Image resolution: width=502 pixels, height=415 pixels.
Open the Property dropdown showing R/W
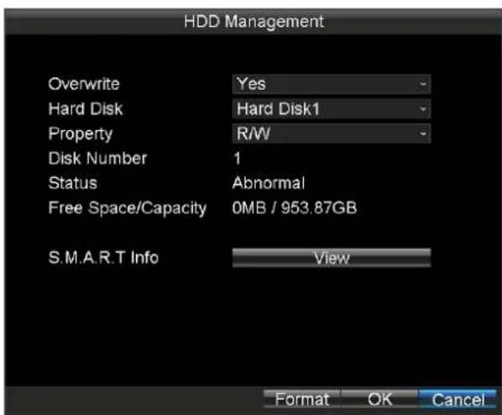click(x=332, y=133)
